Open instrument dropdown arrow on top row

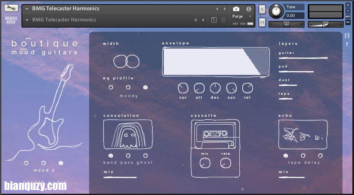[27, 9]
